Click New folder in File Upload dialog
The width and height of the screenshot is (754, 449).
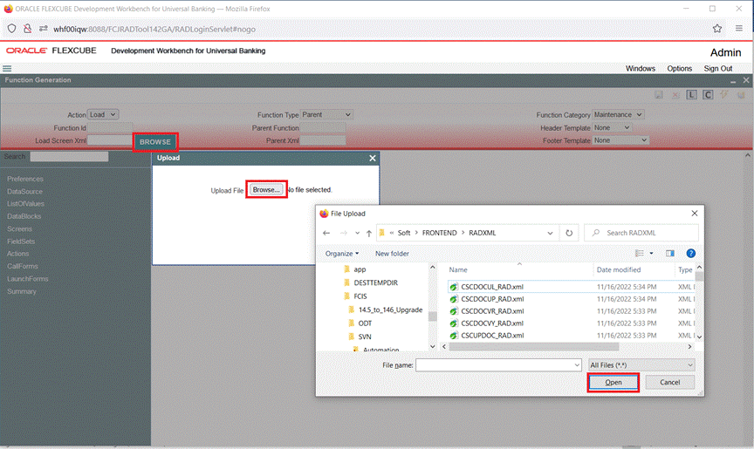click(x=392, y=254)
